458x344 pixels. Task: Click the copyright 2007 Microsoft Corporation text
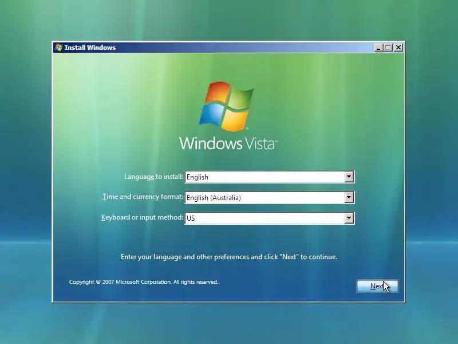(x=144, y=282)
